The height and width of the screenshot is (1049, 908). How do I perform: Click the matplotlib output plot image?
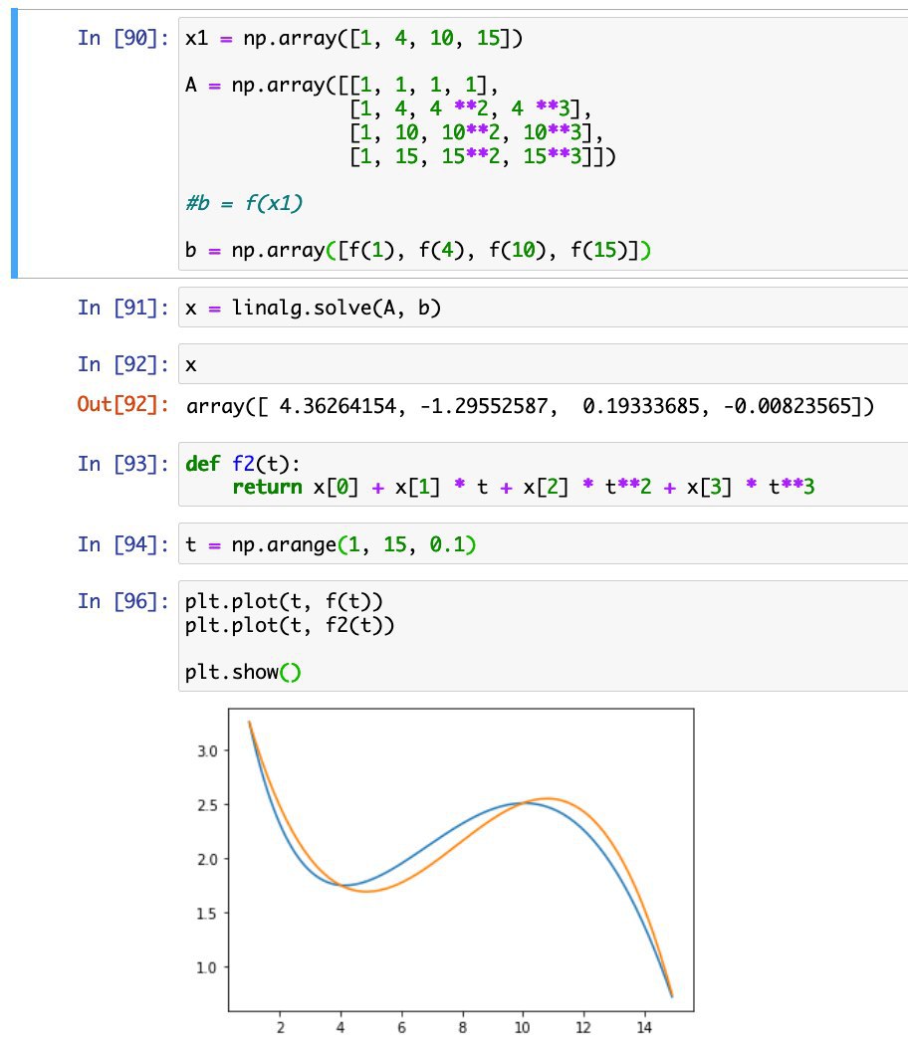444,873
